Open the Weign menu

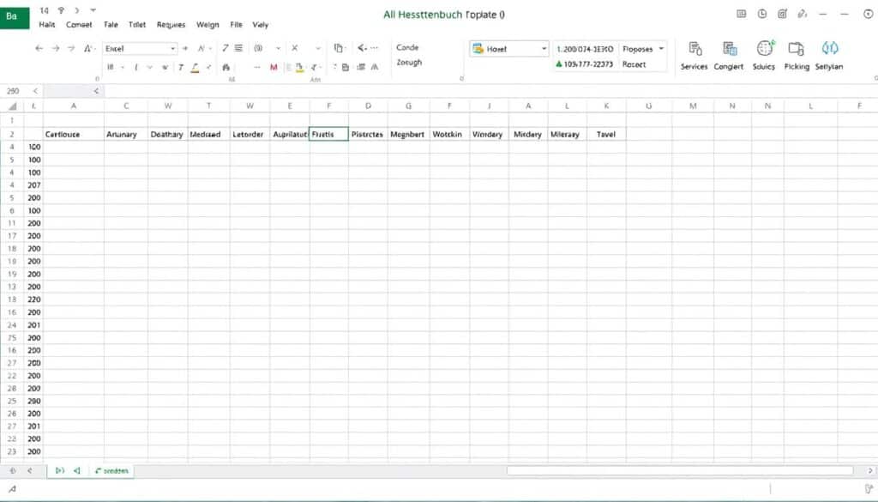pos(207,25)
